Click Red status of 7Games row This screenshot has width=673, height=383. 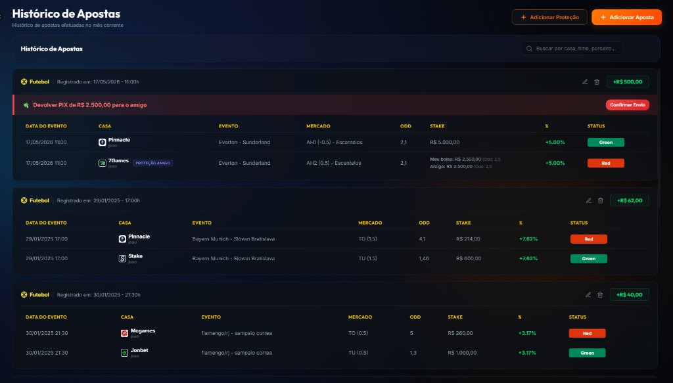[605, 163]
